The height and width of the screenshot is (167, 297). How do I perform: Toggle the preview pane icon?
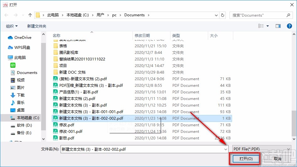click(x=278, y=26)
